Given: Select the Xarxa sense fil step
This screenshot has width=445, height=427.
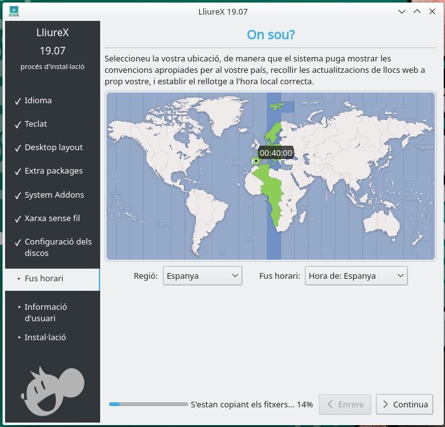Looking at the screenshot, I should point(52,218).
